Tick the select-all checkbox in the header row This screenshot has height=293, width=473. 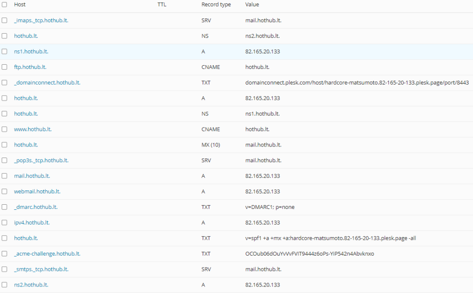pyautogui.click(x=4, y=5)
